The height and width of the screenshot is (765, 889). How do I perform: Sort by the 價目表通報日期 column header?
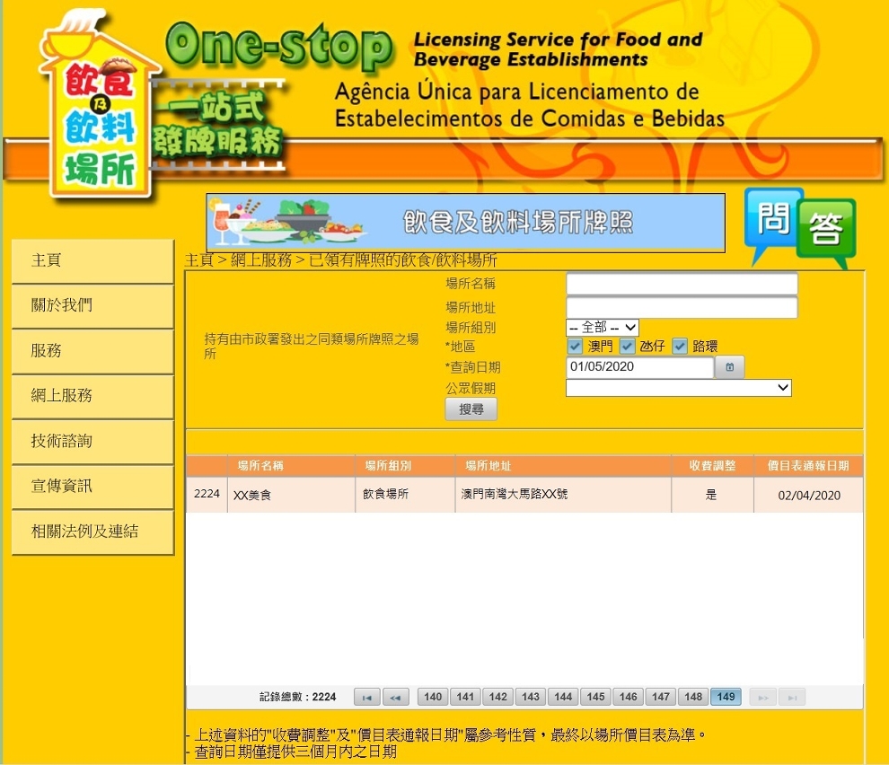click(807, 466)
